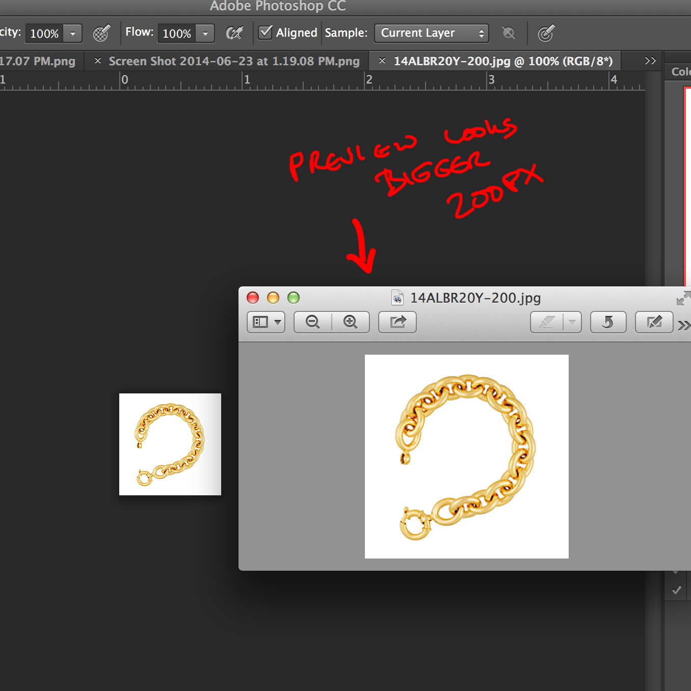Image resolution: width=691 pixels, height=691 pixels.
Task: Show more document tabs double-arrow
Action: (x=650, y=61)
